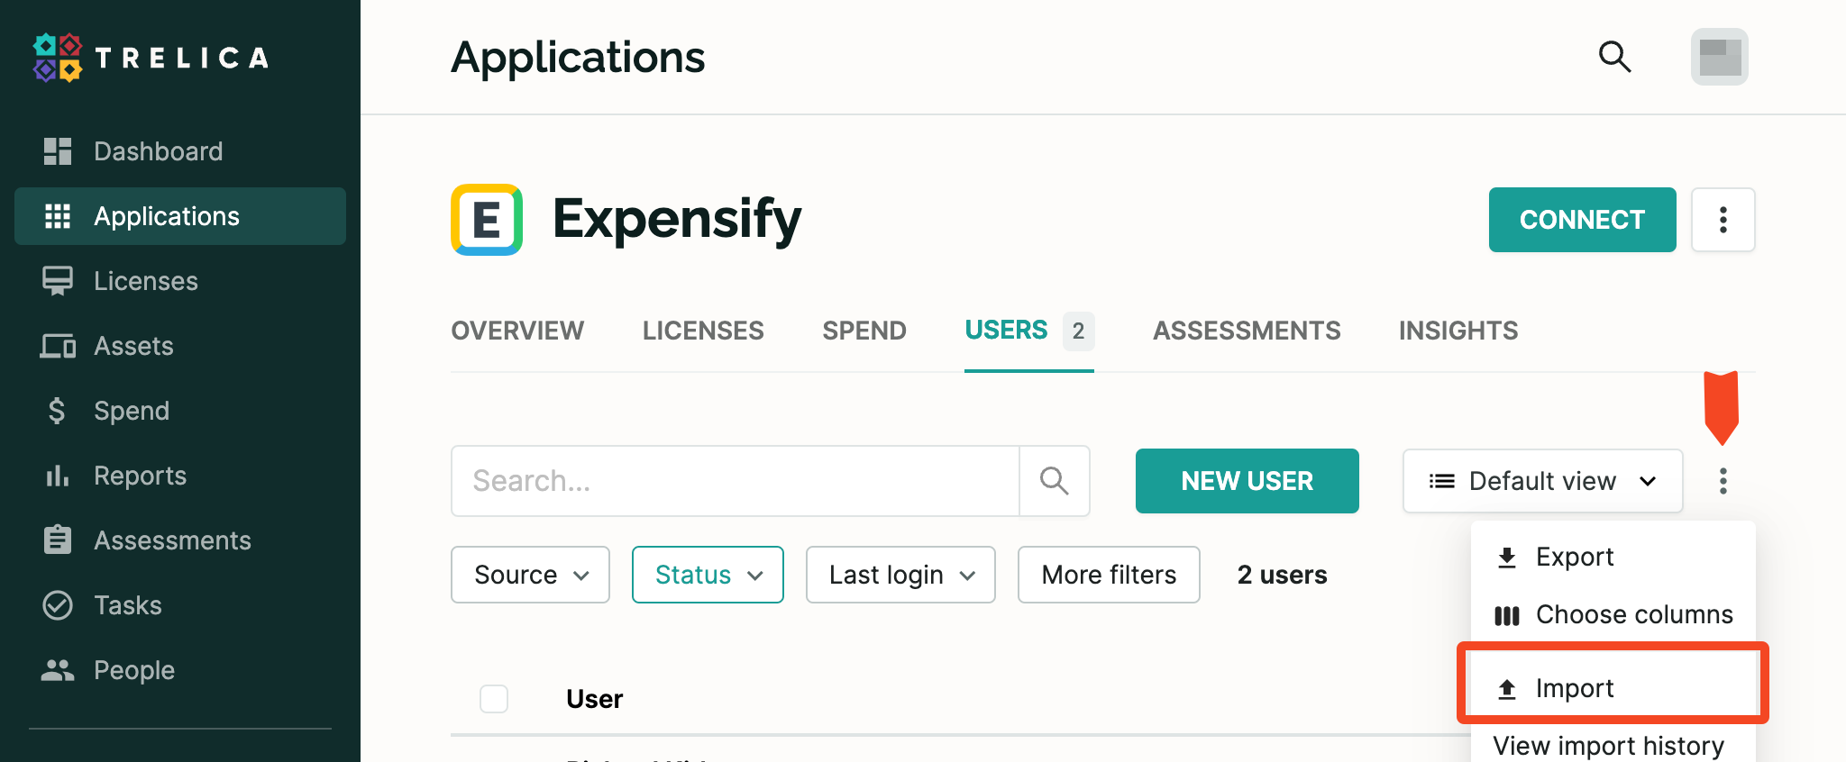The image size is (1846, 762).
Task: Click the More filters button
Action: click(1109, 575)
